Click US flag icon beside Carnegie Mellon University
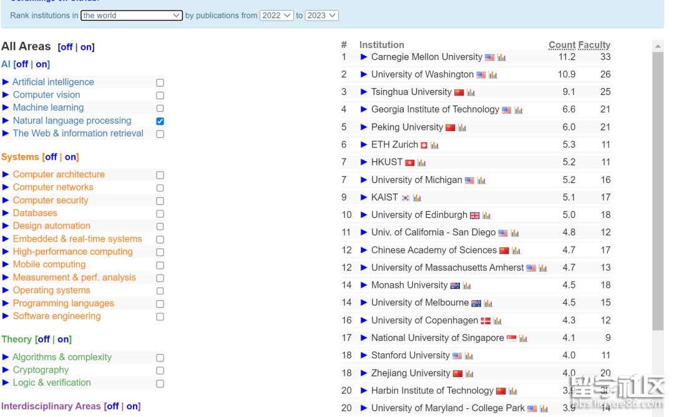The height and width of the screenshot is (417, 674). [490, 57]
